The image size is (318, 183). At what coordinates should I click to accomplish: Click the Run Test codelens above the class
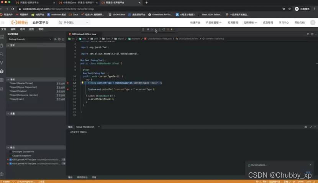coord(85,60)
